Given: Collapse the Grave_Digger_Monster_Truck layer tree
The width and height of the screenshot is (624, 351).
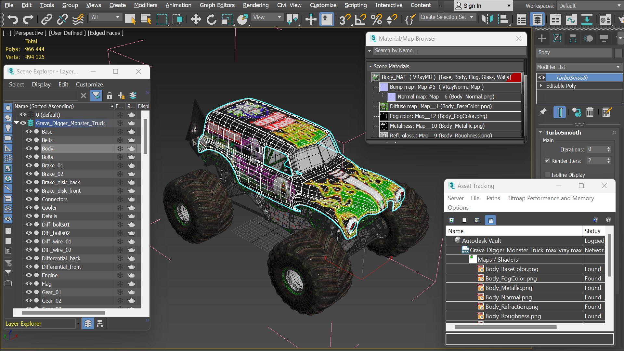Looking at the screenshot, I should coord(16,123).
